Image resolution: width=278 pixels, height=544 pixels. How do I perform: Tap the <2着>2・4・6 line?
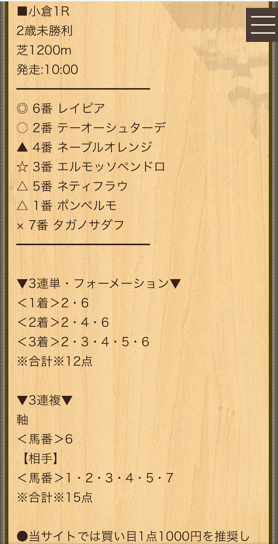[63, 322]
